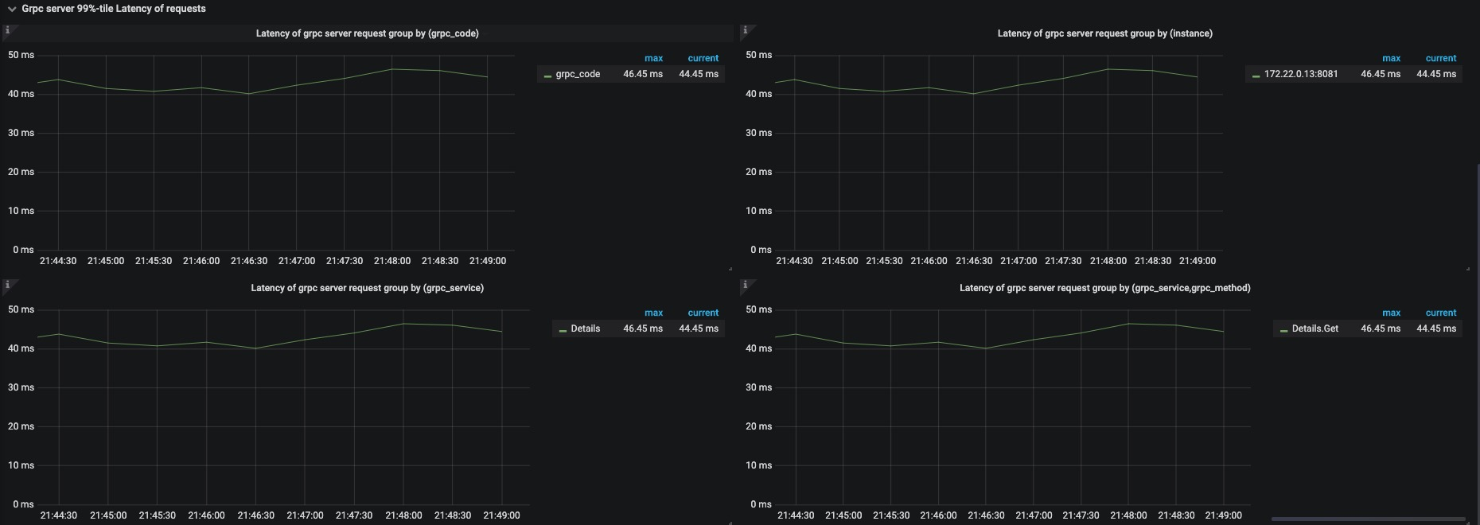Sort grpc_code legend by max column
The width and height of the screenshot is (1480, 525).
tap(653, 58)
